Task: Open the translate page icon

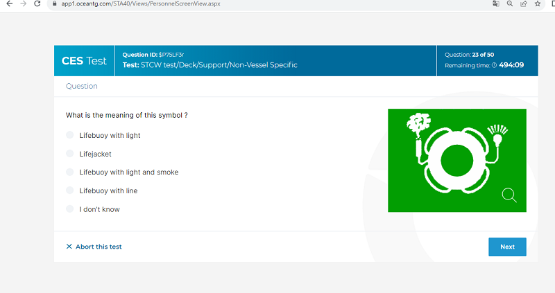Action: (496, 4)
